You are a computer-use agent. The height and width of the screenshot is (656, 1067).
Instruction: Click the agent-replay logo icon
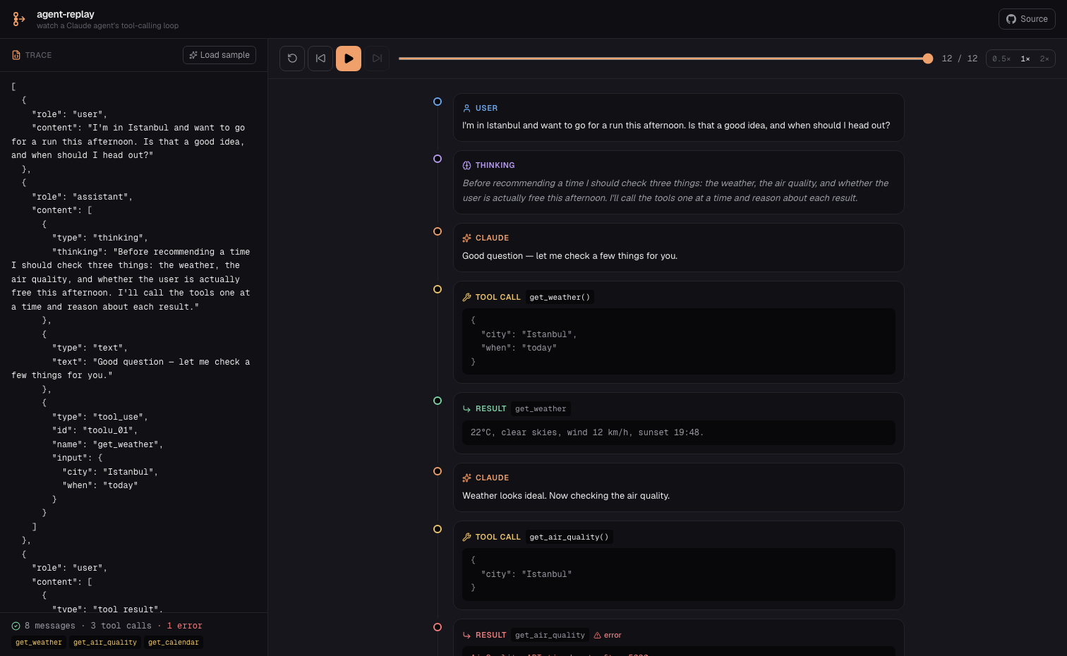tap(19, 19)
